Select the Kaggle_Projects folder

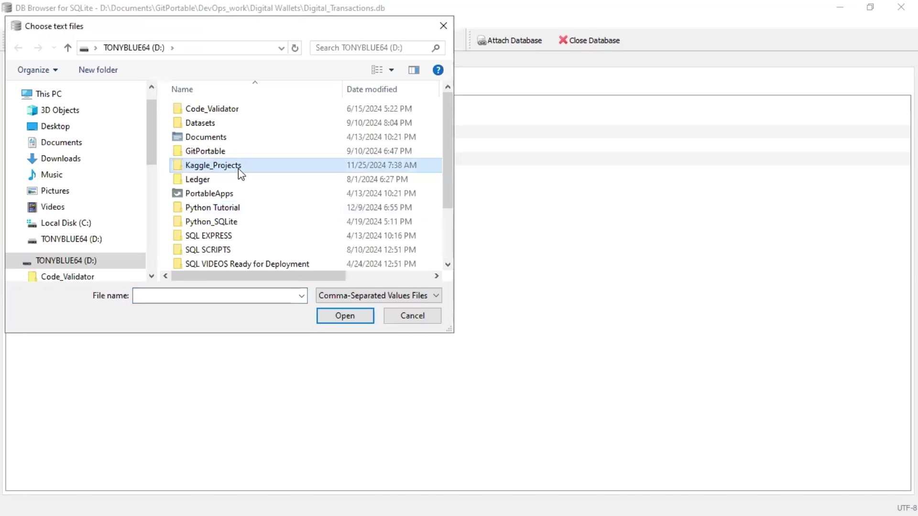point(214,165)
